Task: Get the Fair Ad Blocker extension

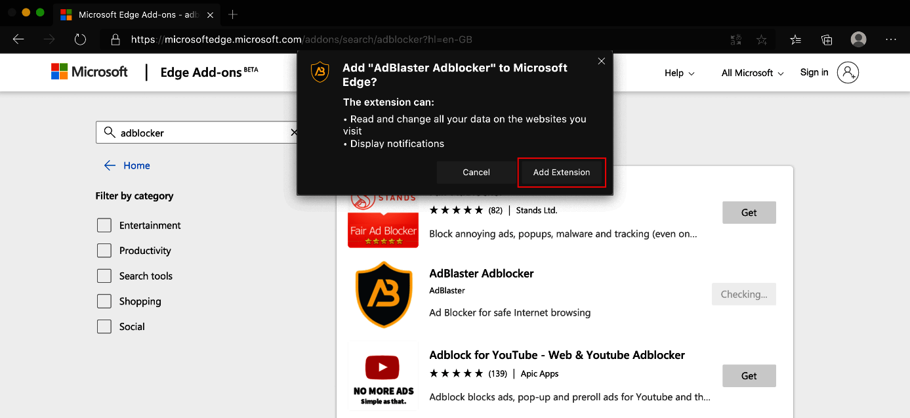Action: point(749,213)
